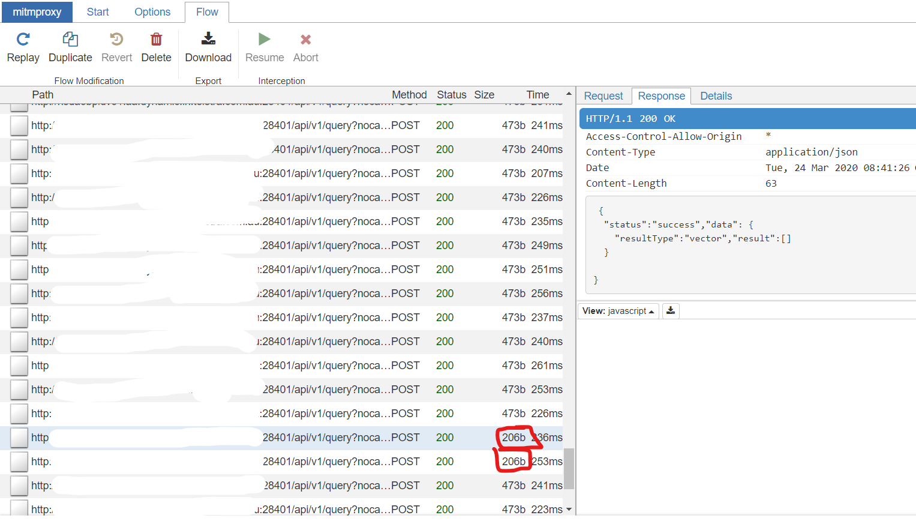Viewport: 916px width, 521px height.
Task: Click the Access-Control-Allow-Origin header name
Action: coord(663,137)
